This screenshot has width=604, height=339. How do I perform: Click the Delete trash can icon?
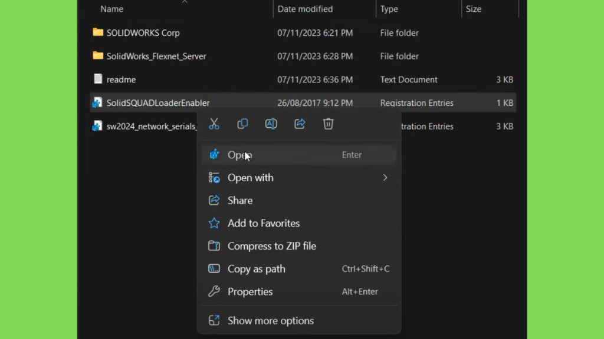pos(328,124)
